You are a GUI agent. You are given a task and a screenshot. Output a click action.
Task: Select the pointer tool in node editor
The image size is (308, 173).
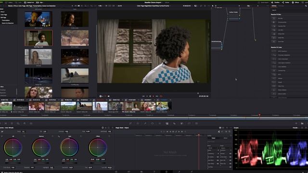pos(213,6)
